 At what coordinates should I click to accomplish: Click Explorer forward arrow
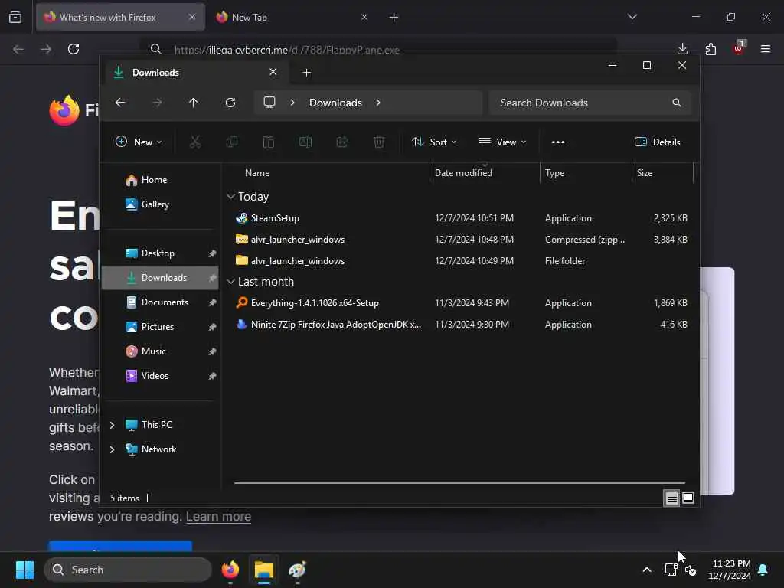point(157,103)
